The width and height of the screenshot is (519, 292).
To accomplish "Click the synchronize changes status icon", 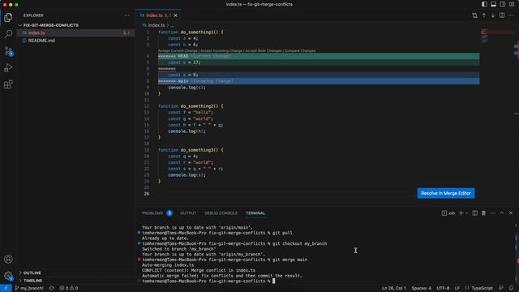I will click(x=51, y=288).
